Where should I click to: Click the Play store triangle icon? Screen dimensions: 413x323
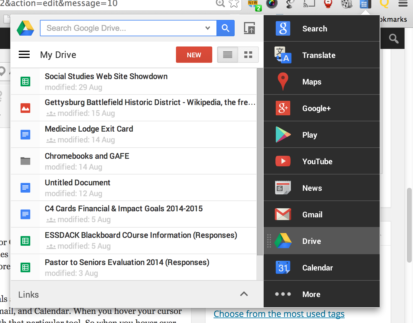coord(283,135)
